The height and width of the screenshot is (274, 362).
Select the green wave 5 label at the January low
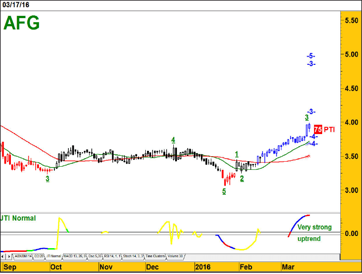click(224, 192)
